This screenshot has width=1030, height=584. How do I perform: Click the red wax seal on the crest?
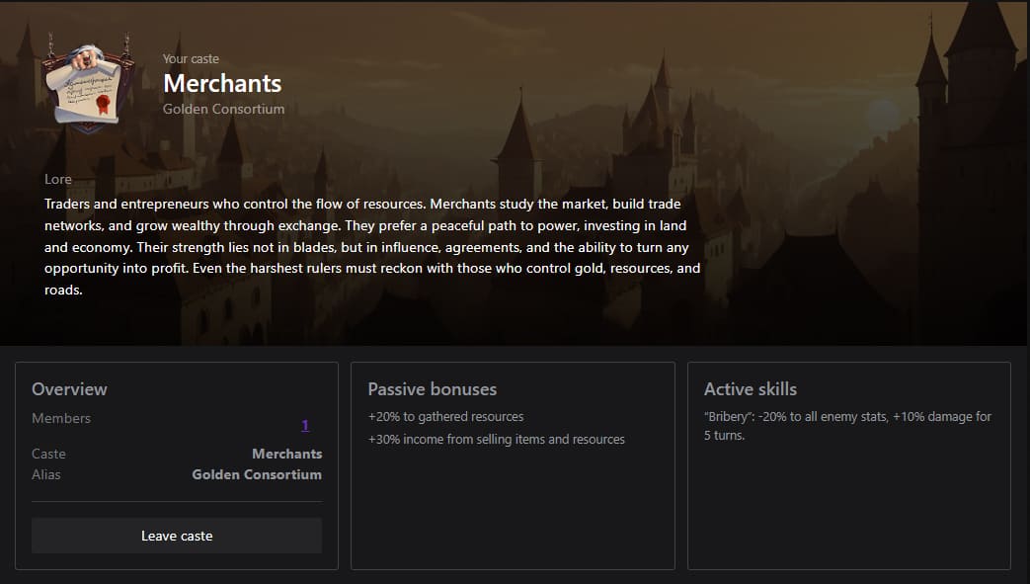(x=103, y=102)
